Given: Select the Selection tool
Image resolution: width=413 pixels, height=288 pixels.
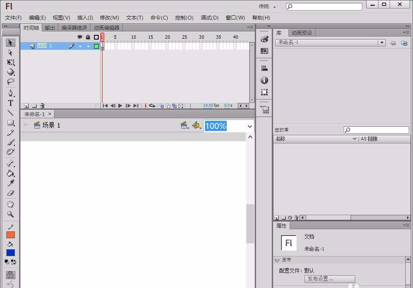Looking at the screenshot, I should click(x=10, y=43).
